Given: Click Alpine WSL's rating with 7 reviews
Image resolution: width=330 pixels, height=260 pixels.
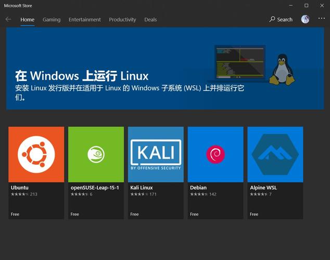Looking at the screenshot, I should [x=261, y=194].
